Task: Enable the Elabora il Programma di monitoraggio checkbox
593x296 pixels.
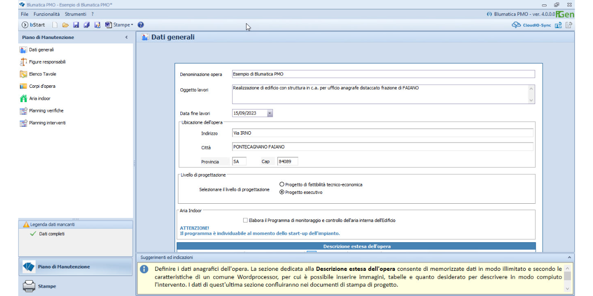Action: click(x=245, y=221)
